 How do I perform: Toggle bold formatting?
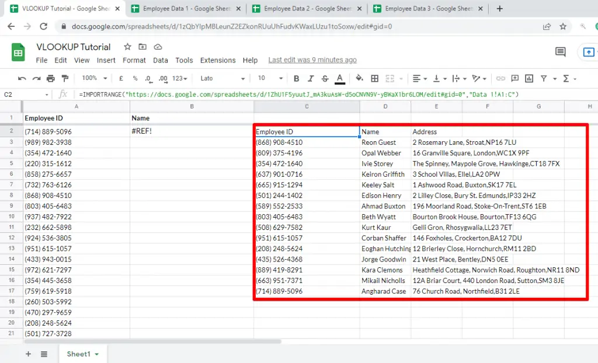tap(298, 78)
